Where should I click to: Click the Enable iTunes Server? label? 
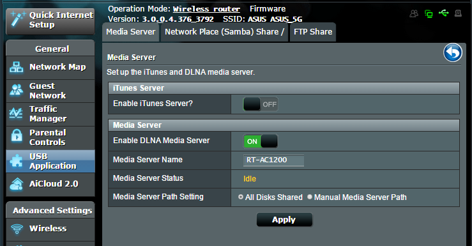point(153,104)
